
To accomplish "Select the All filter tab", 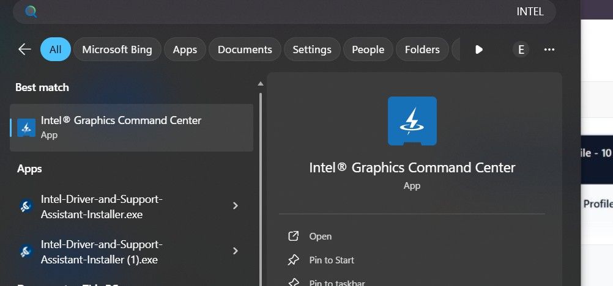I will [x=56, y=50].
